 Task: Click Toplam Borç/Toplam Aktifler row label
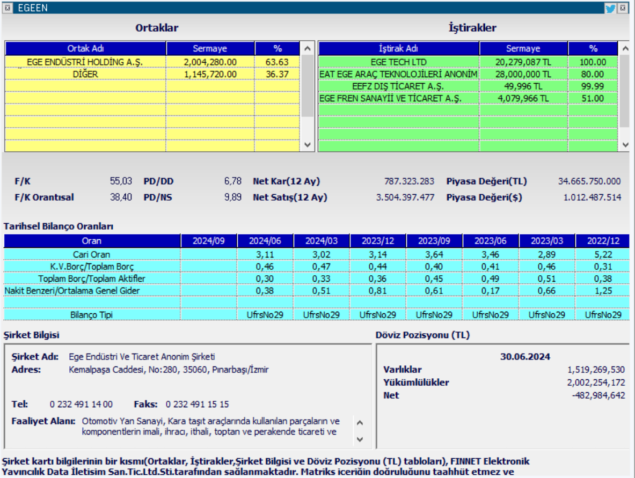click(x=92, y=279)
